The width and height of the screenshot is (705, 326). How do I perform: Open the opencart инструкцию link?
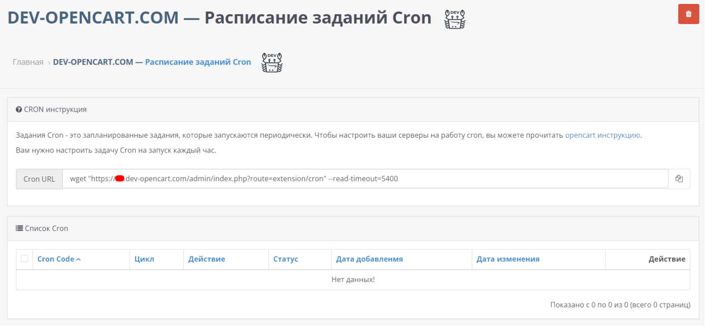[x=603, y=135]
